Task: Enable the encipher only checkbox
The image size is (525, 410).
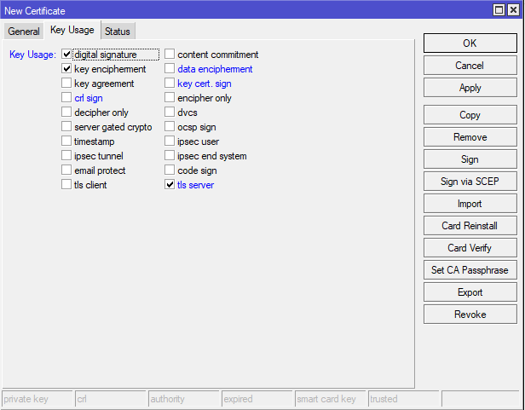Action: pos(170,97)
